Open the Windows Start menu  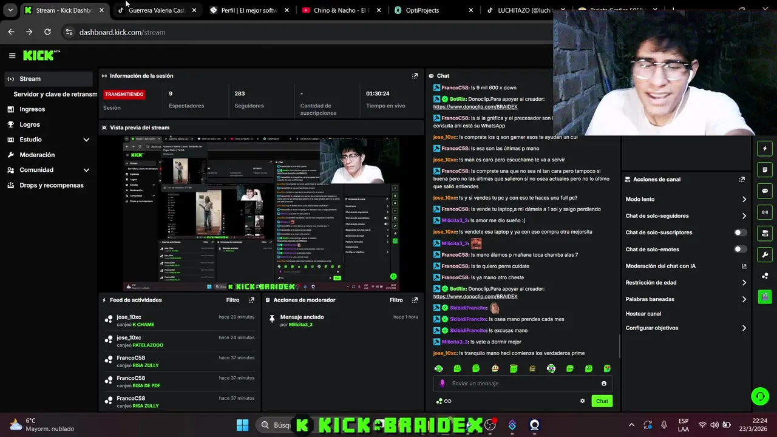242,425
